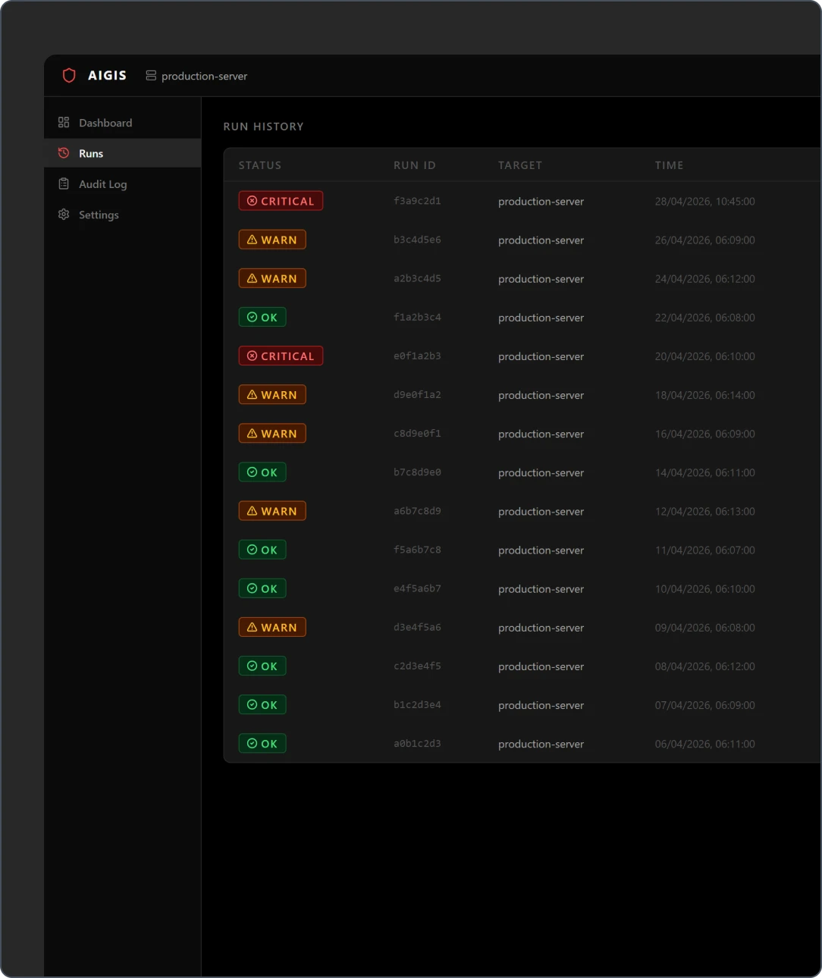The height and width of the screenshot is (978, 822).
Task: Click the TIME column header
Action: pos(670,165)
